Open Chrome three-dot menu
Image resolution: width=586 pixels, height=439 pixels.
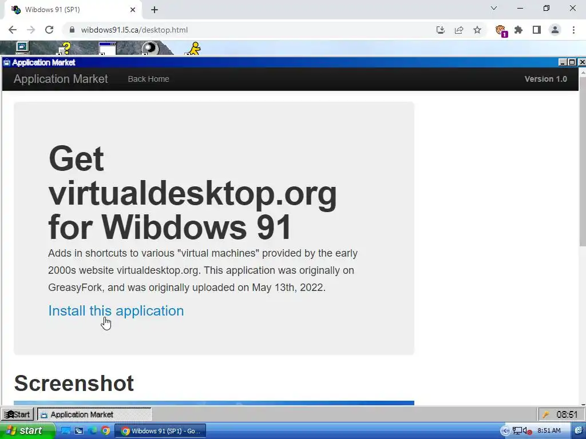[573, 30]
